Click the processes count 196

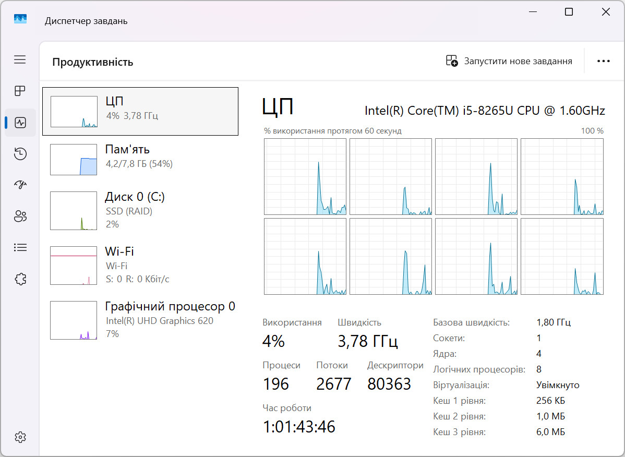[x=276, y=384]
